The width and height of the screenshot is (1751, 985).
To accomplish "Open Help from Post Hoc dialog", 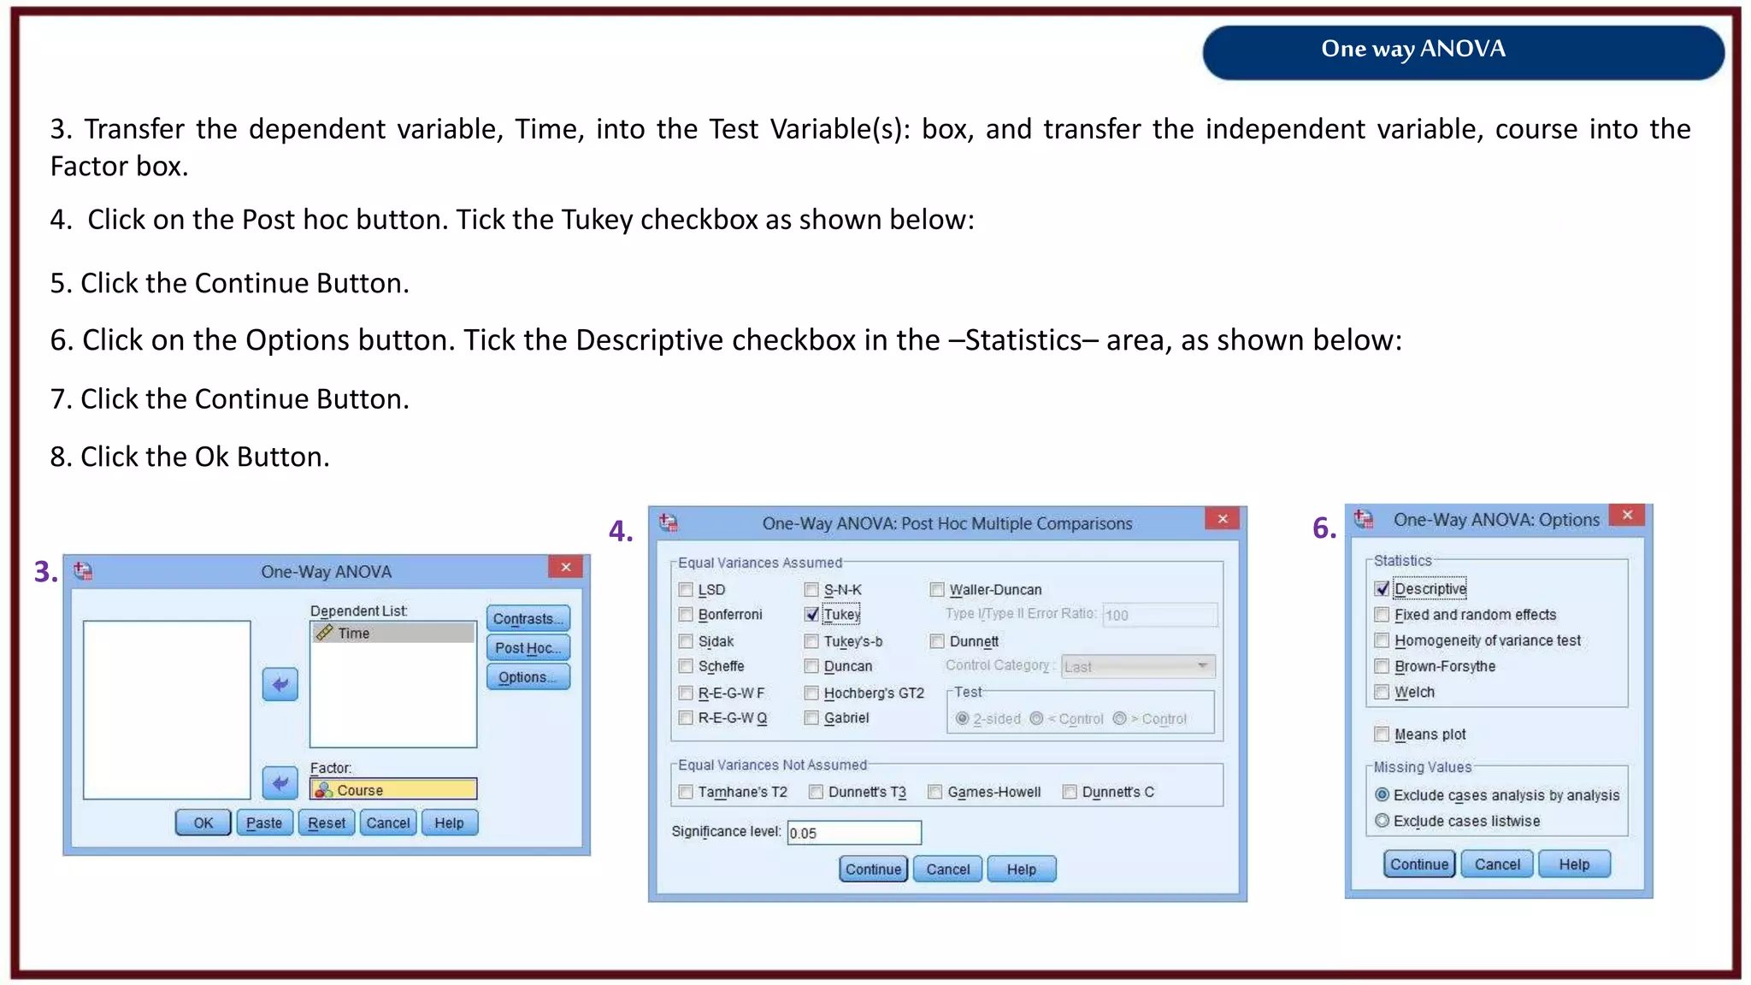I will coord(1021,869).
